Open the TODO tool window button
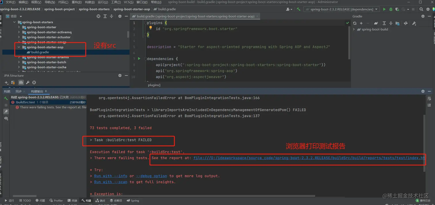 (x=25, y=201)
